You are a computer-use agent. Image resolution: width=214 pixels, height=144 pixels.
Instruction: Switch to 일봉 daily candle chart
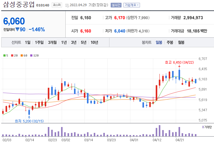[159, 42]
